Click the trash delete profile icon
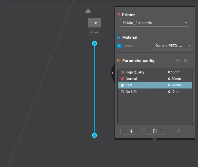This screenshot has width=198, height=167. [x=179, y=131]
